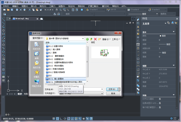Toggle Grid display in status bar
This screenshot has width=181, height=122.
coord(58,118)
